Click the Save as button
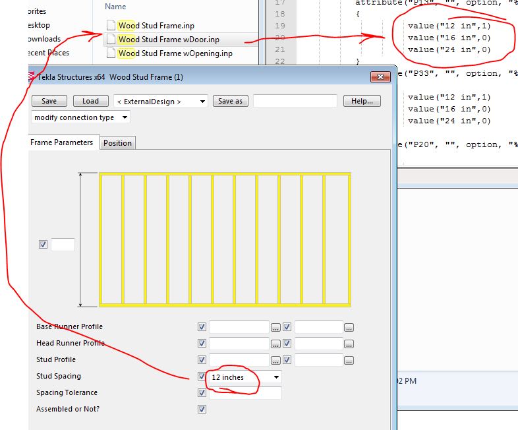The height and width of the screenshot is (430, 518). (x=231, y=102)
